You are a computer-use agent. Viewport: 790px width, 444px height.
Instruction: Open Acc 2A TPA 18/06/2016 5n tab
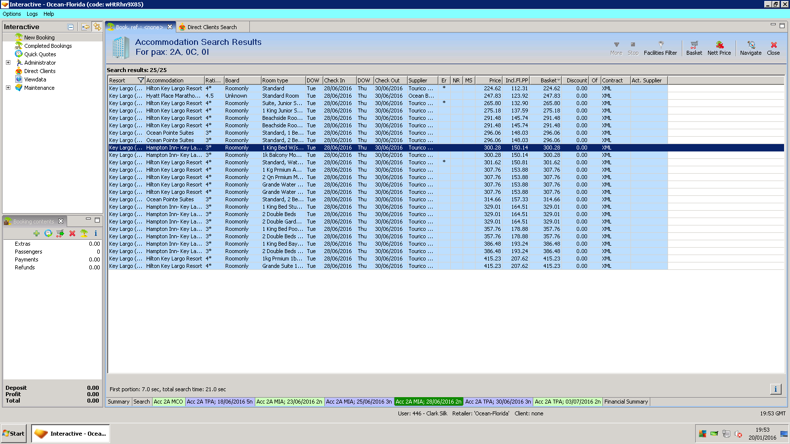pos(219,402)
